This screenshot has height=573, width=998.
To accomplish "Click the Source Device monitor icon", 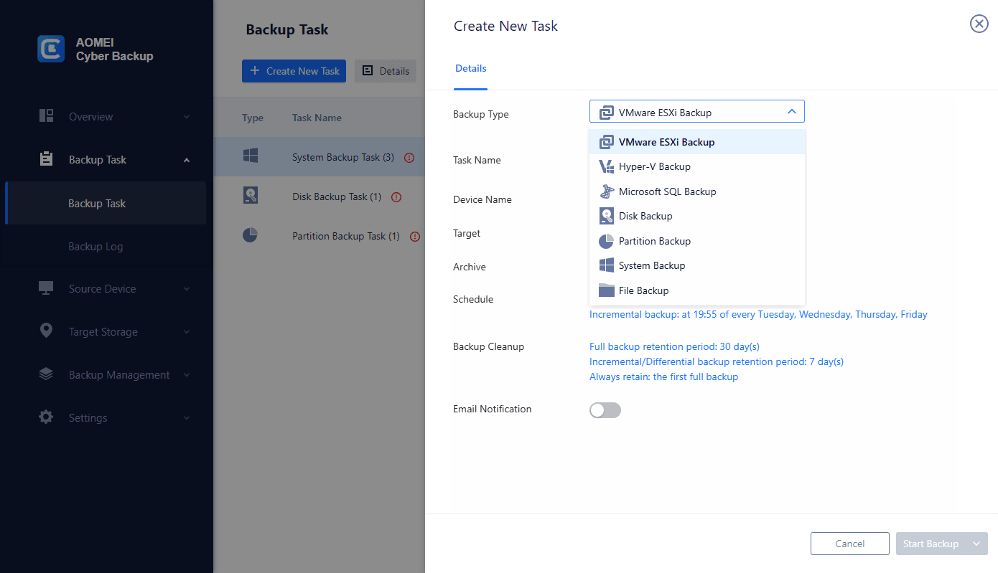I will [47, 288].
